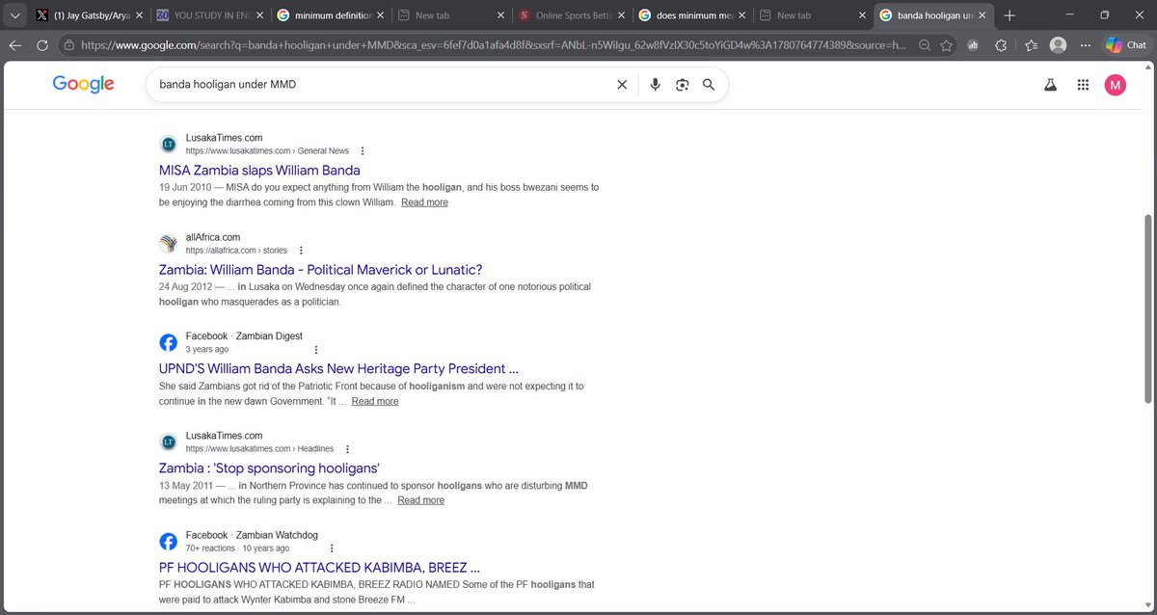The width and height of the screenshot is (1157, 615).
Task: Click the address bar URL
Action: click(x=492, y=45)
